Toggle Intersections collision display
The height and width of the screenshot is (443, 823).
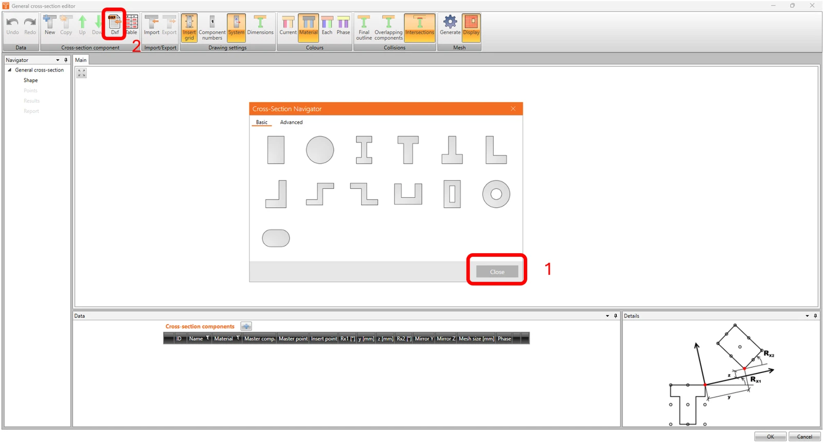tap(420, 25)
